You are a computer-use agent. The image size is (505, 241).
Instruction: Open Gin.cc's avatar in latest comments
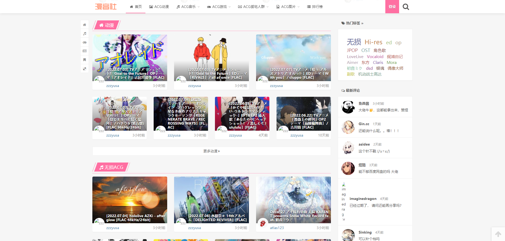click(348, 127)
